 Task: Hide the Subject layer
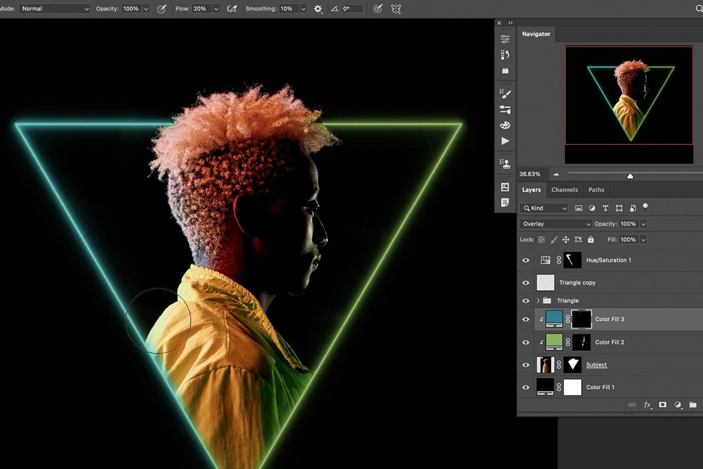click(x=525, y=365)
